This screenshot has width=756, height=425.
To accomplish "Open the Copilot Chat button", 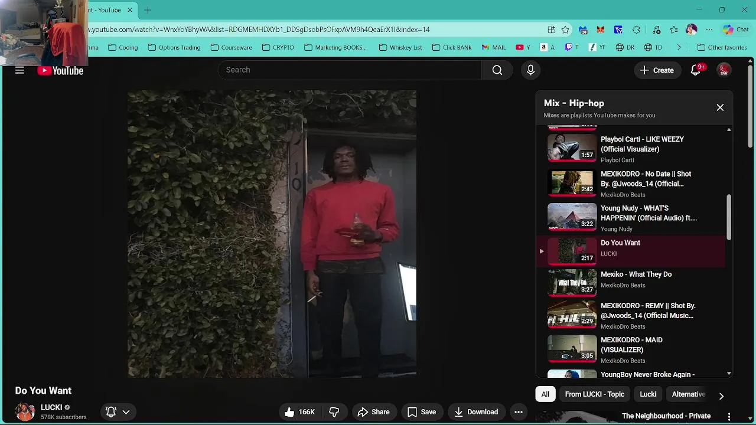I will (735, 30).
